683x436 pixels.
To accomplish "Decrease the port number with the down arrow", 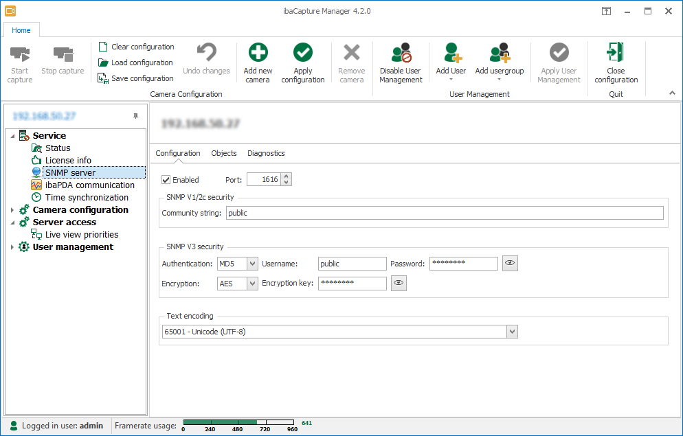I will pyautogui.click(x=286, y=183).
